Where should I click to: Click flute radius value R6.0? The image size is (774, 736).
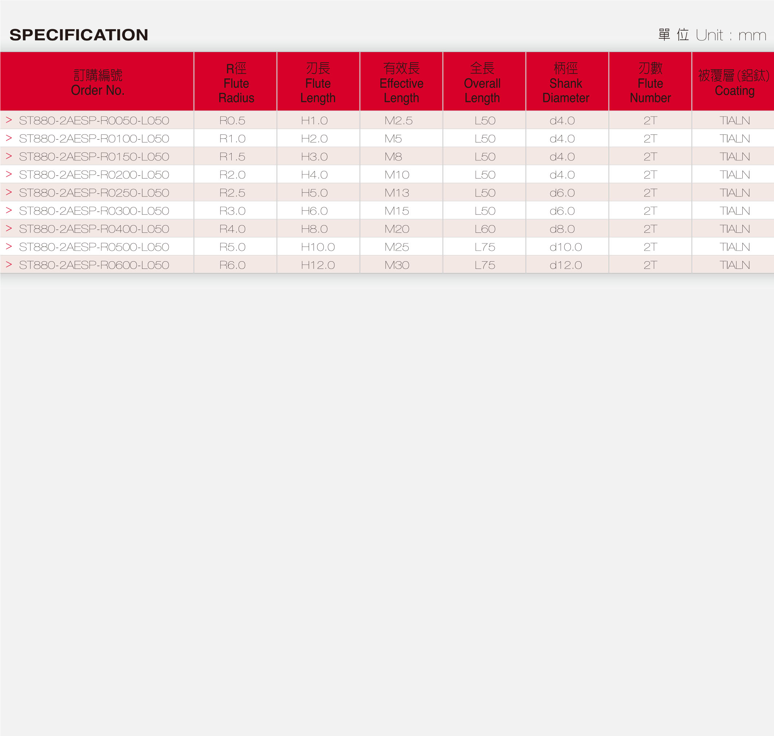[x=232, y=265]
